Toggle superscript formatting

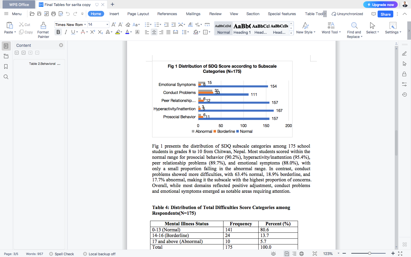(x=92, y=32)
